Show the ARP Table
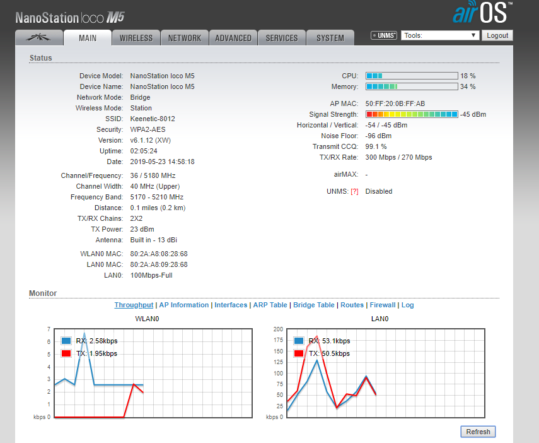 270,305
